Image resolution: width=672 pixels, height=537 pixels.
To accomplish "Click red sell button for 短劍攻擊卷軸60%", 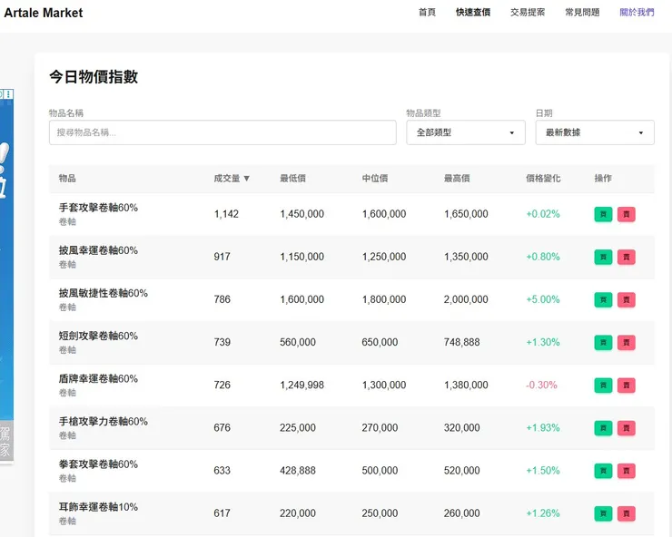I will click(x=627, y=343).
